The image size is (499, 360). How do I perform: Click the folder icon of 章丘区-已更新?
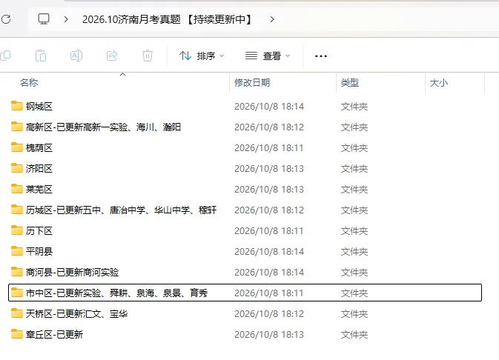(x=17, y=333)
